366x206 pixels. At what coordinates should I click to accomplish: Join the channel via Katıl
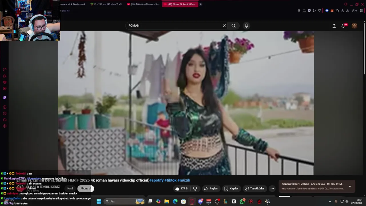tap(70, 189)
